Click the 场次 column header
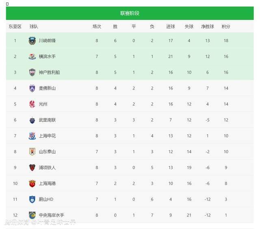 97,26
